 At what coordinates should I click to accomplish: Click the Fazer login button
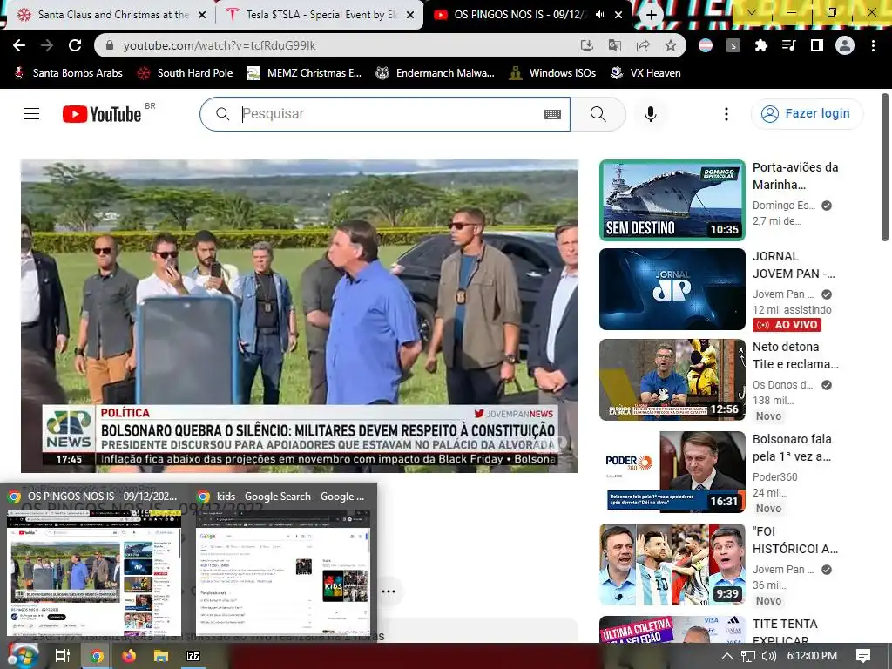807,114
